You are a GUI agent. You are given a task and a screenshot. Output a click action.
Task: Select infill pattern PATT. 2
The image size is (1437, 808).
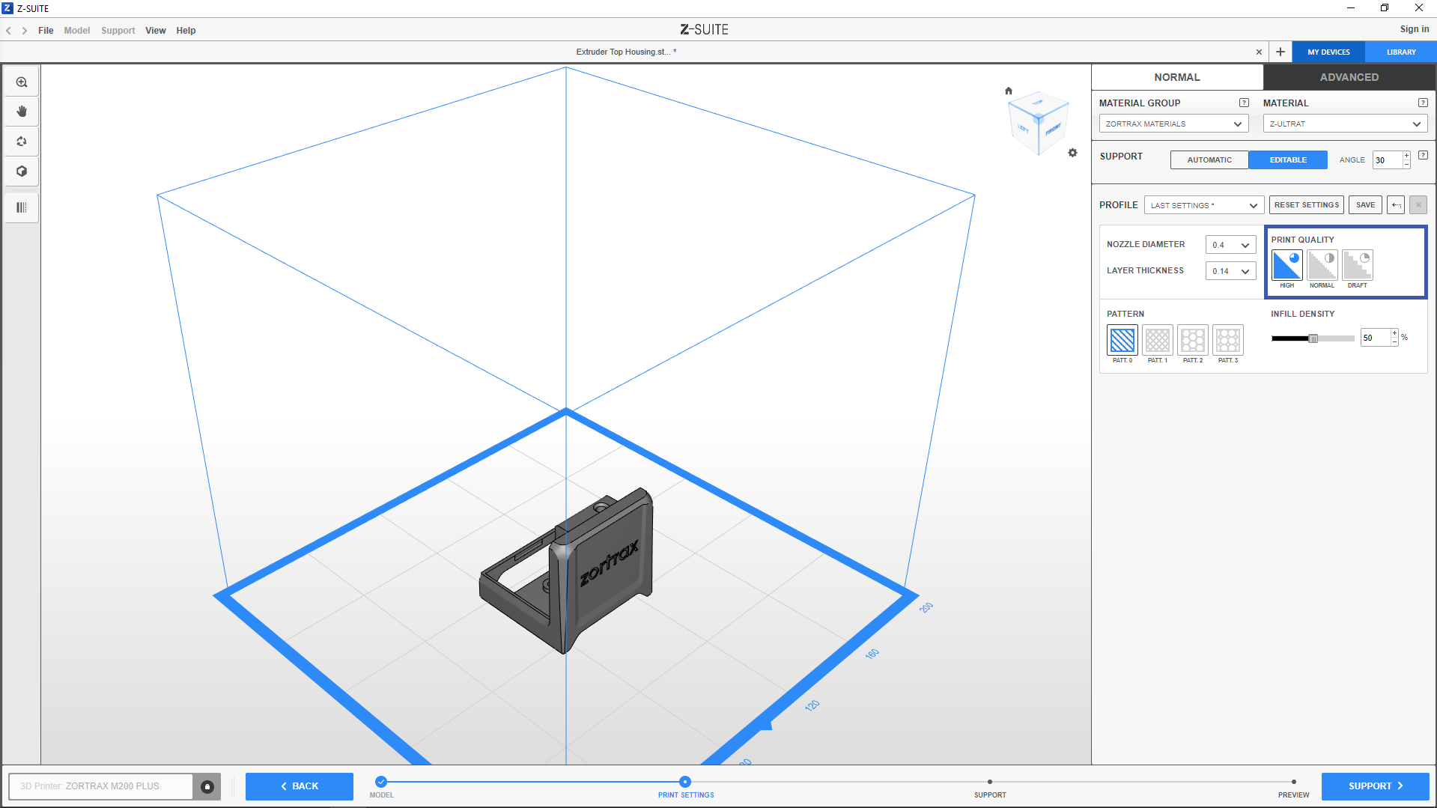(1192, 340)
